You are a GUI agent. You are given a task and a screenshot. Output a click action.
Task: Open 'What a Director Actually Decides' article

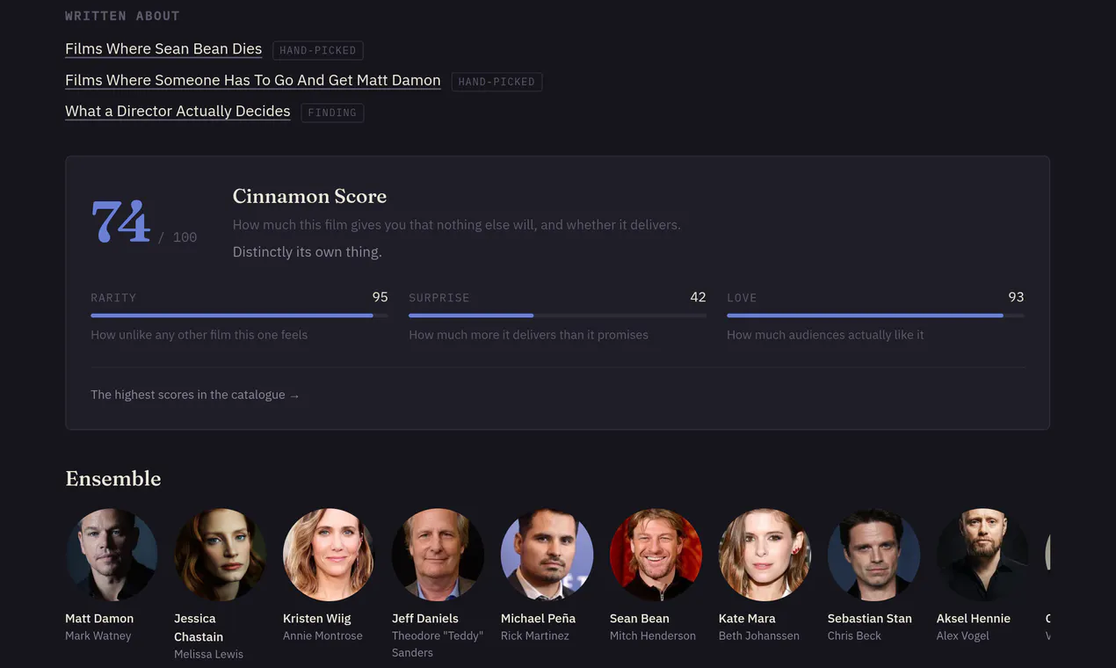pos(178,111)
